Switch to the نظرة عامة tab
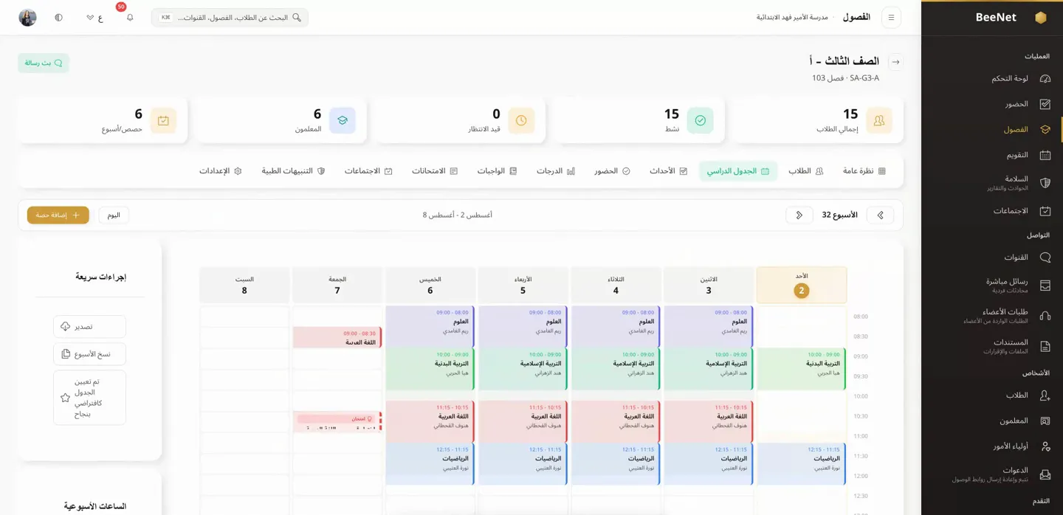The image size is (1063, 515). [x=864, y=171]
